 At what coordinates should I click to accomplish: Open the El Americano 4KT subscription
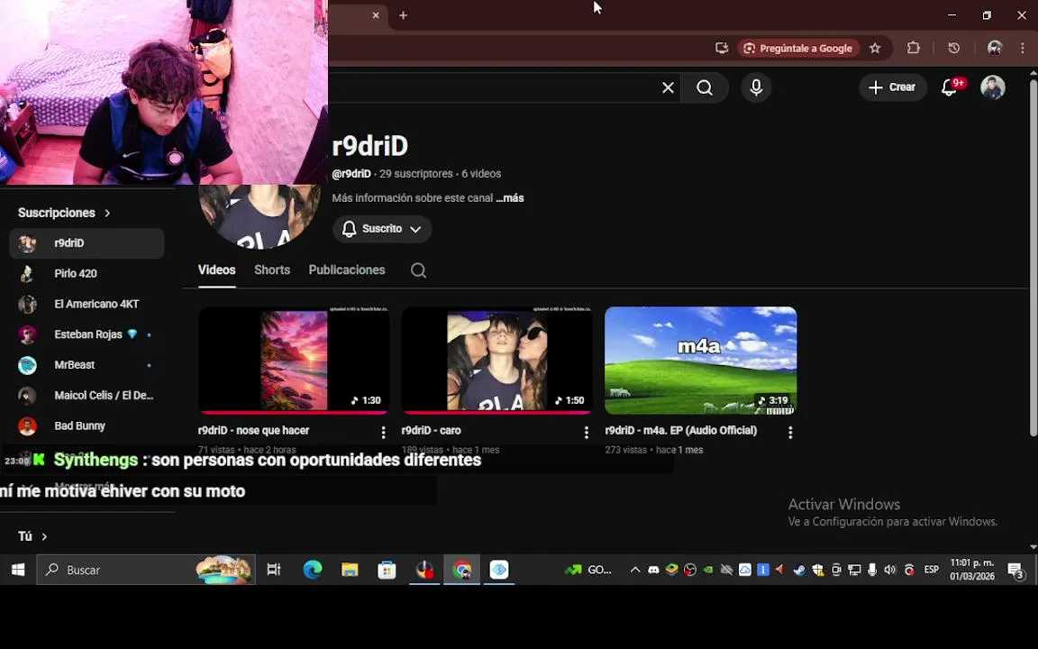pyautogui.click(x=86, y=304)
